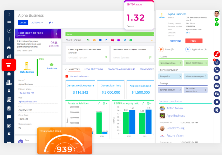This screenshot has height=155, width=222.
Task: Click the CLOSE button
Action: click(23, 22)
